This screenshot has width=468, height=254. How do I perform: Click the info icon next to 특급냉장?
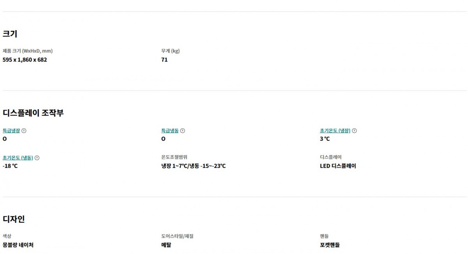tap(24, 131)
